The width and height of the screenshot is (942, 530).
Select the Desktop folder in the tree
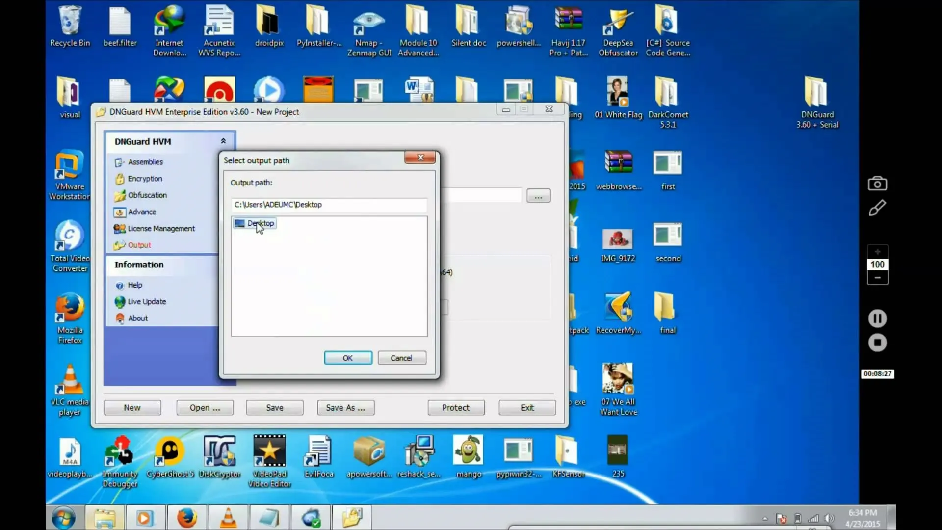click(255, 224)
